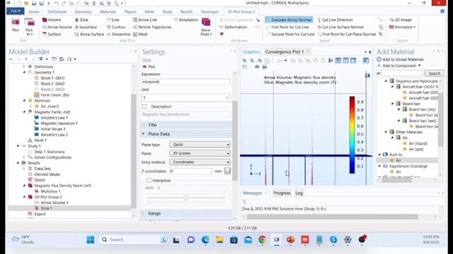Add a Contour plot
Image resolution: width=453 pixels, height=254 pixels.
pos(116,27)
